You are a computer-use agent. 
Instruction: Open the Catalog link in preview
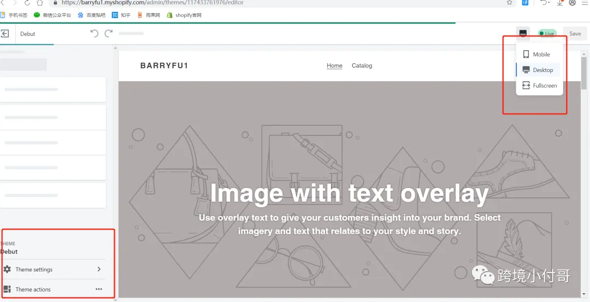362,65
